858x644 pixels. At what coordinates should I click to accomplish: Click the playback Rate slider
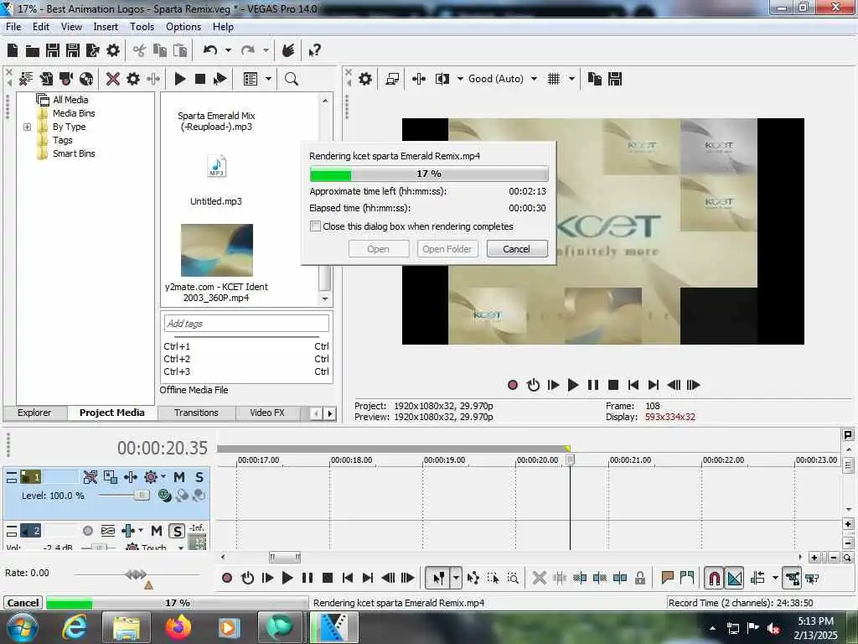coord(136,574)
